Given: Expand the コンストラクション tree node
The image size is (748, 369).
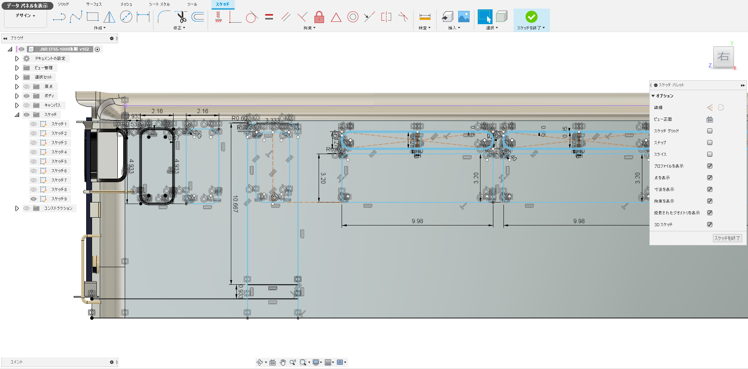Looking at the screenshot, I should [x=17, y=208].
